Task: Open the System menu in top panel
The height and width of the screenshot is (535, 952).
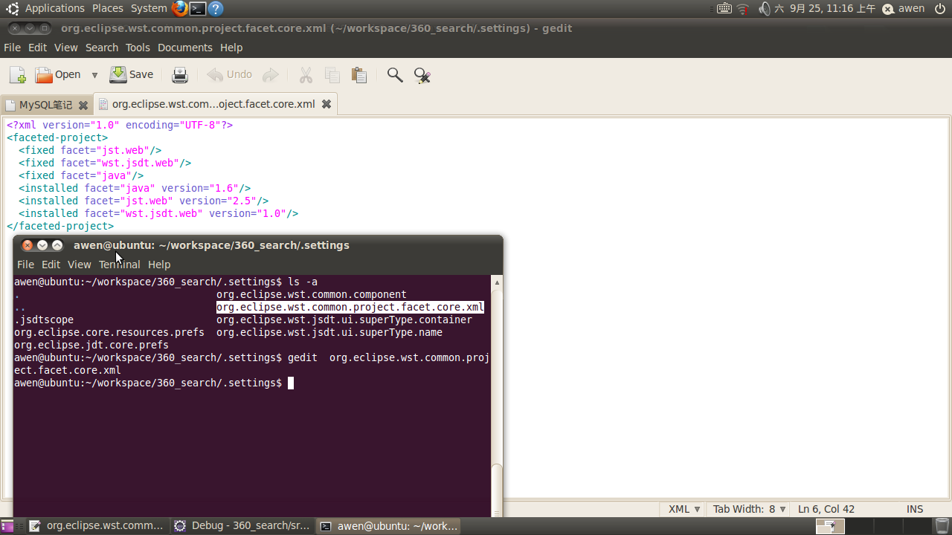Action: pos(149,8)
